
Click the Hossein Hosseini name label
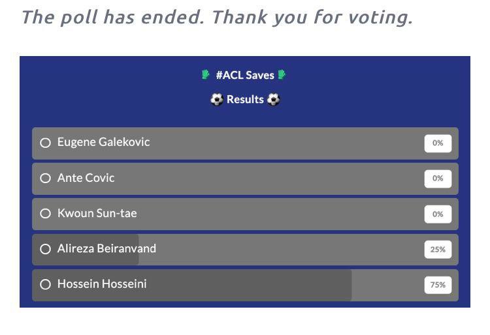pyautogui.click(x=102, y=284)
